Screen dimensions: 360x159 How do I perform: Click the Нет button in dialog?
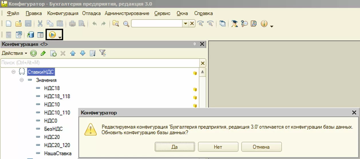[218, 147]
